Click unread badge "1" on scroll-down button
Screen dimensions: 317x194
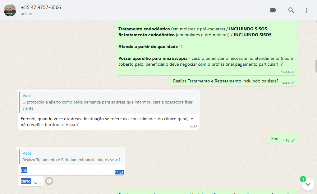point(303,179)
